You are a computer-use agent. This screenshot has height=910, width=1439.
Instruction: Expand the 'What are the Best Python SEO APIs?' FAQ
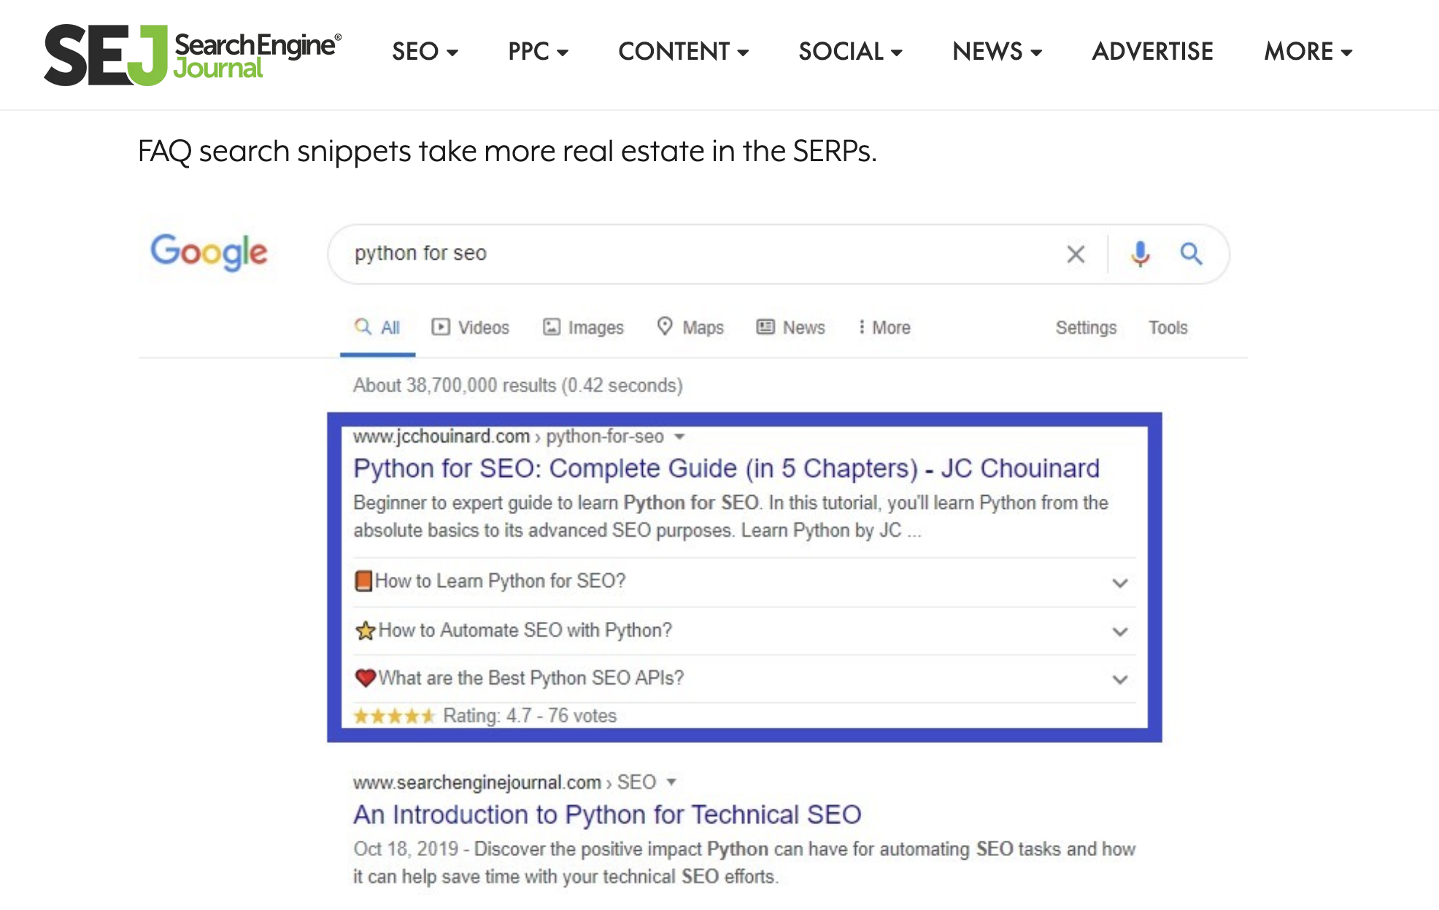[x=1119, y=679]
